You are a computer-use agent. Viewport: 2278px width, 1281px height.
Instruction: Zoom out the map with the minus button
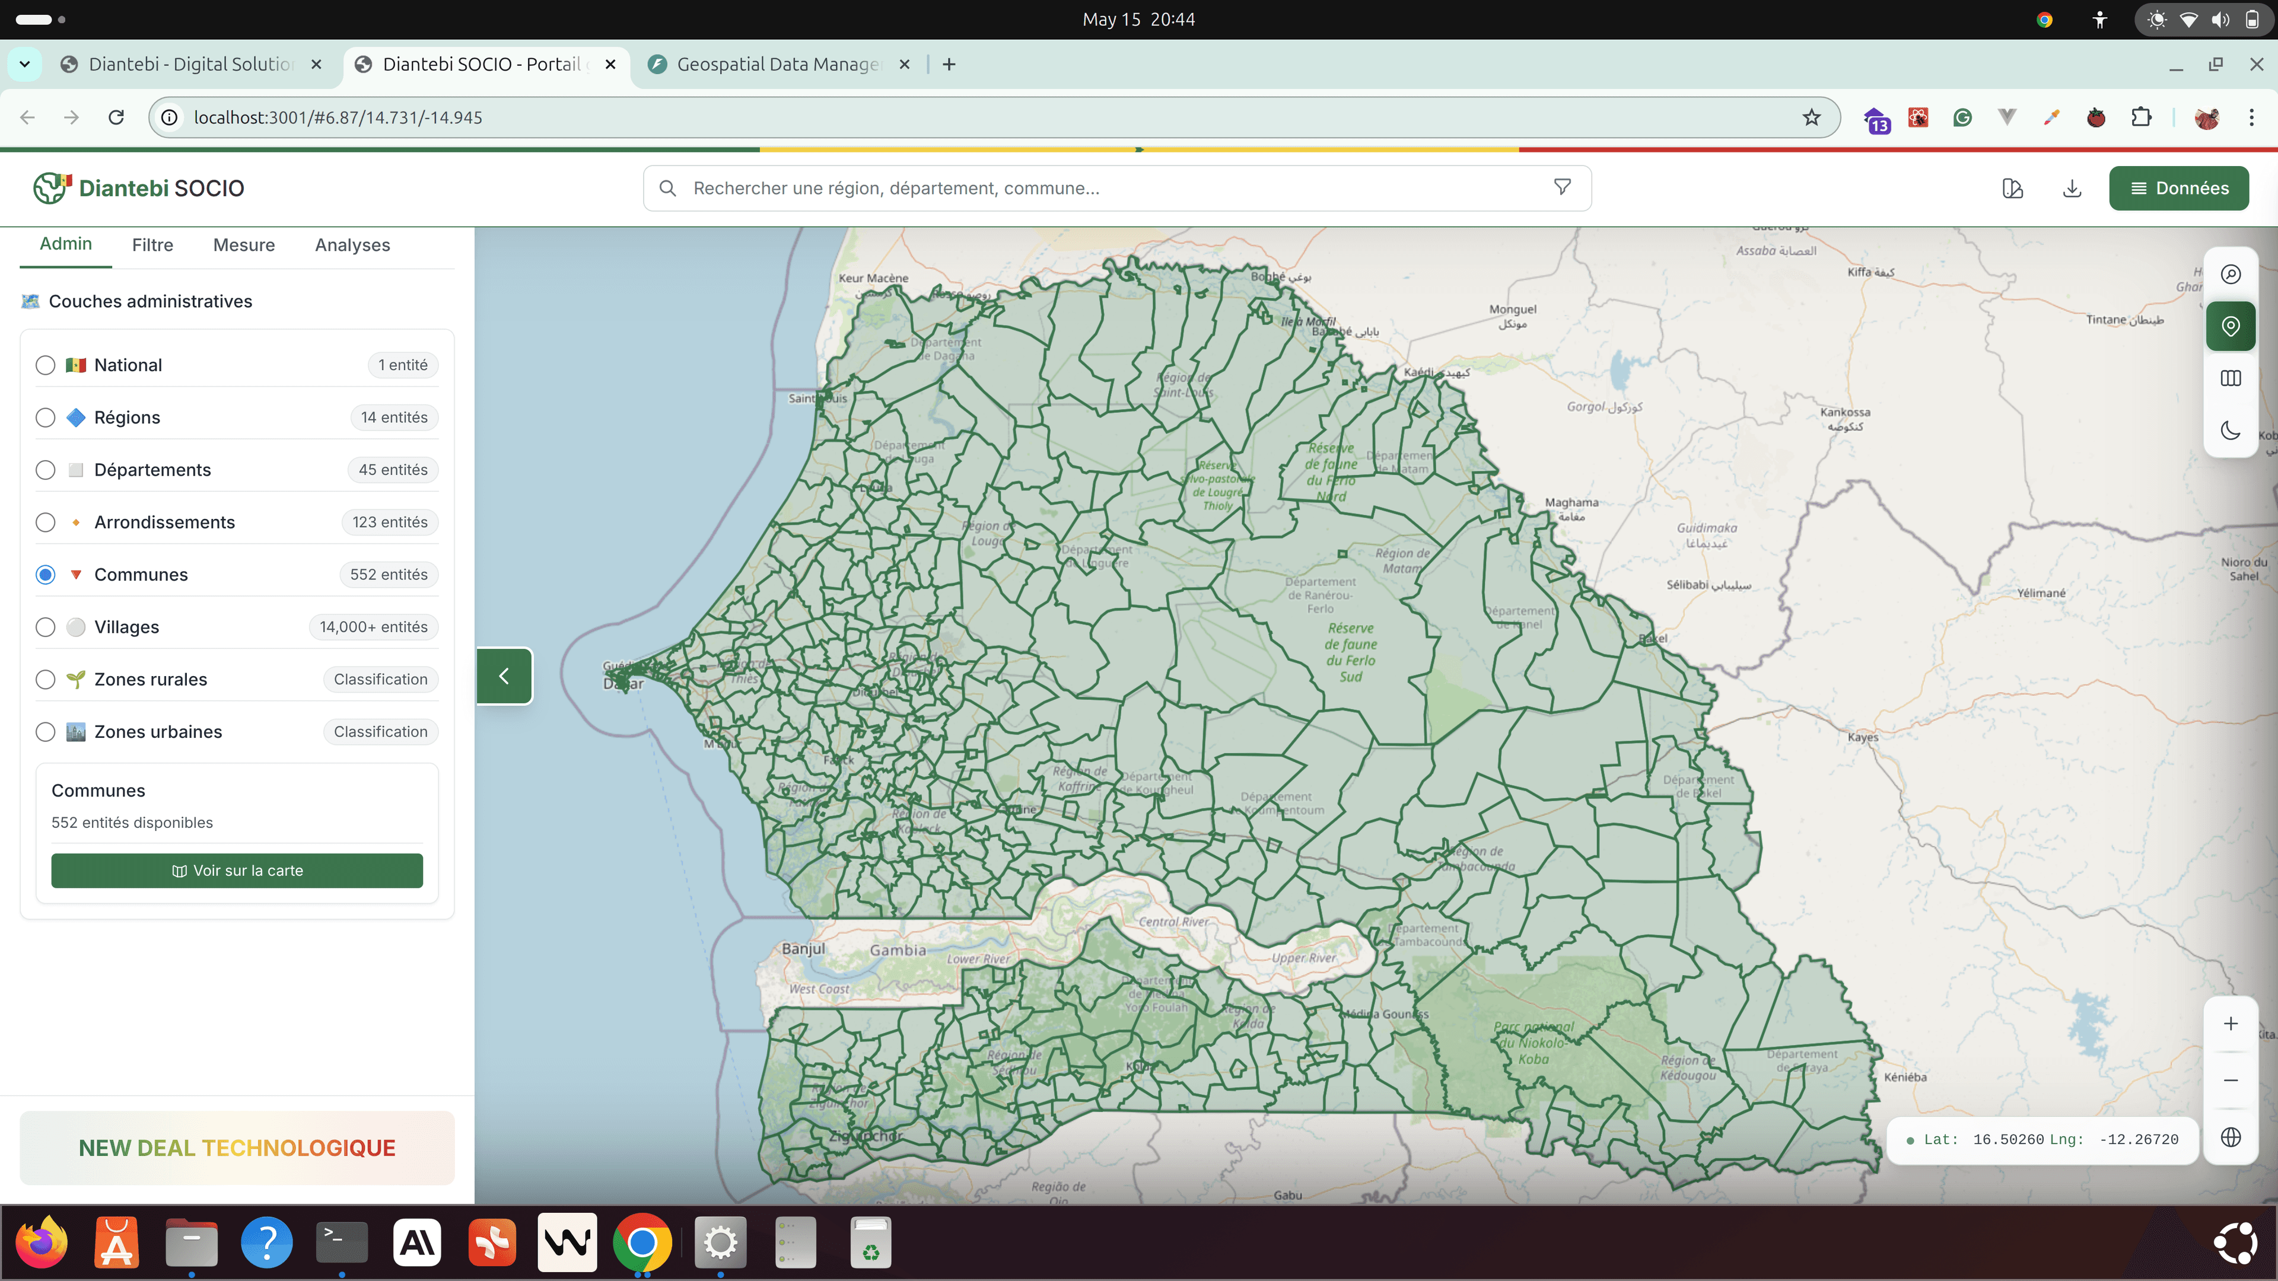click(2231, 1081)
